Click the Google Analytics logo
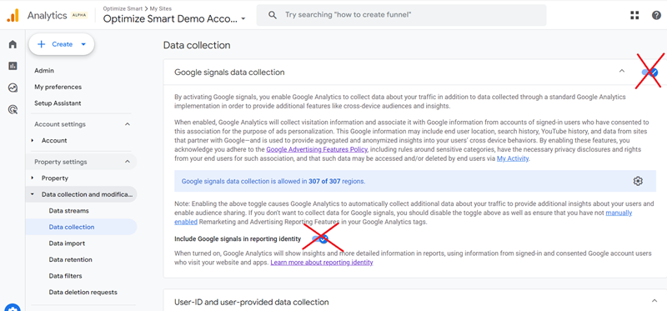667x311 pixels. (x=13, y=15)
